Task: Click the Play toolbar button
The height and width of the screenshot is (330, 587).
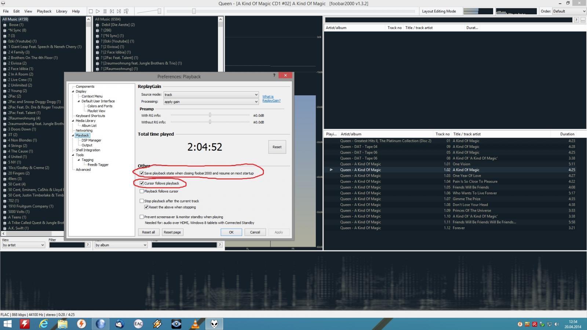Action: pos(98,11)
